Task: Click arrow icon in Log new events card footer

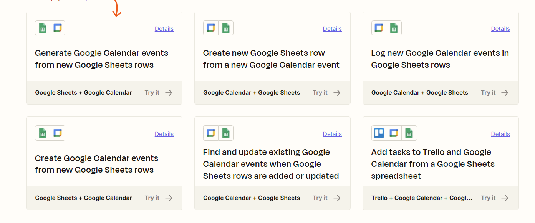Action: coord(505,93)
